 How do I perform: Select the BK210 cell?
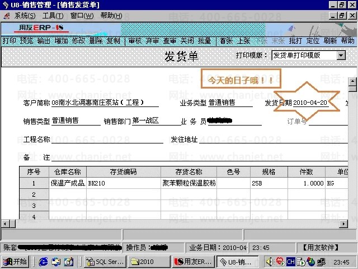pyautogui.click(x=124, y=183)
